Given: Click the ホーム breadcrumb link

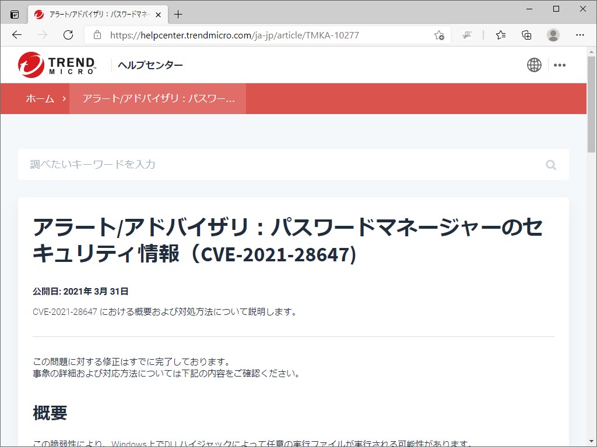Looking at the screenshot, I should (x=38, y=98).
